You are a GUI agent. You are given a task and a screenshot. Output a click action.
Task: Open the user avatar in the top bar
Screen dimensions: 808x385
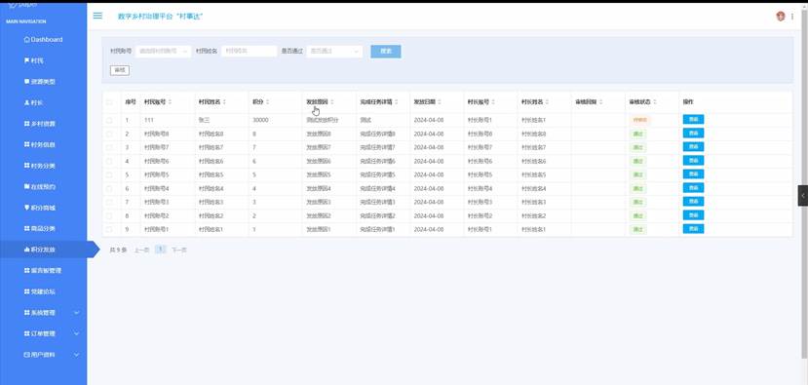pyautogui.click(x=780, y=17)
